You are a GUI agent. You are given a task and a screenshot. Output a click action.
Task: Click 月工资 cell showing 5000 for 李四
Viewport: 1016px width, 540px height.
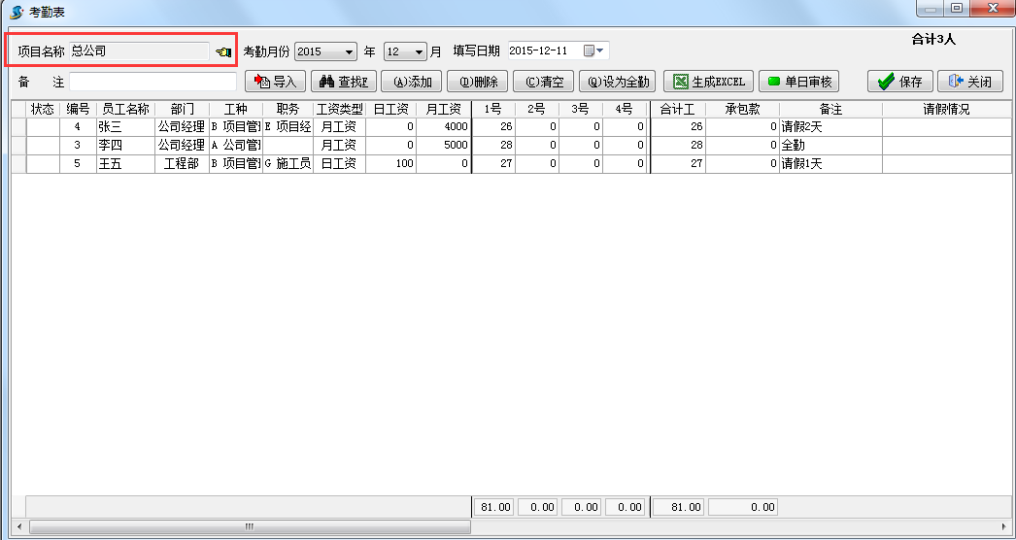443,145
